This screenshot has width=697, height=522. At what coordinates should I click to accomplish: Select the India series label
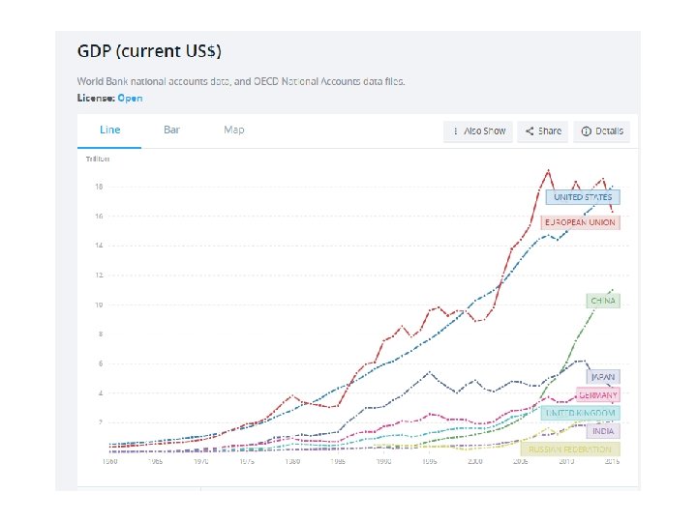(600, 430)
